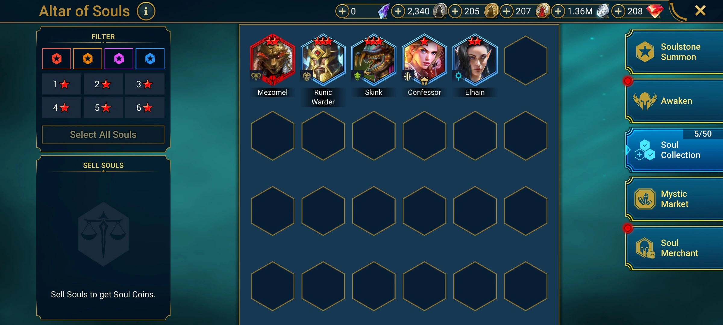Open the Mystic Market section
Viewport: 723px width, 325px height.
pyautogui.click(x=675, y=199)
